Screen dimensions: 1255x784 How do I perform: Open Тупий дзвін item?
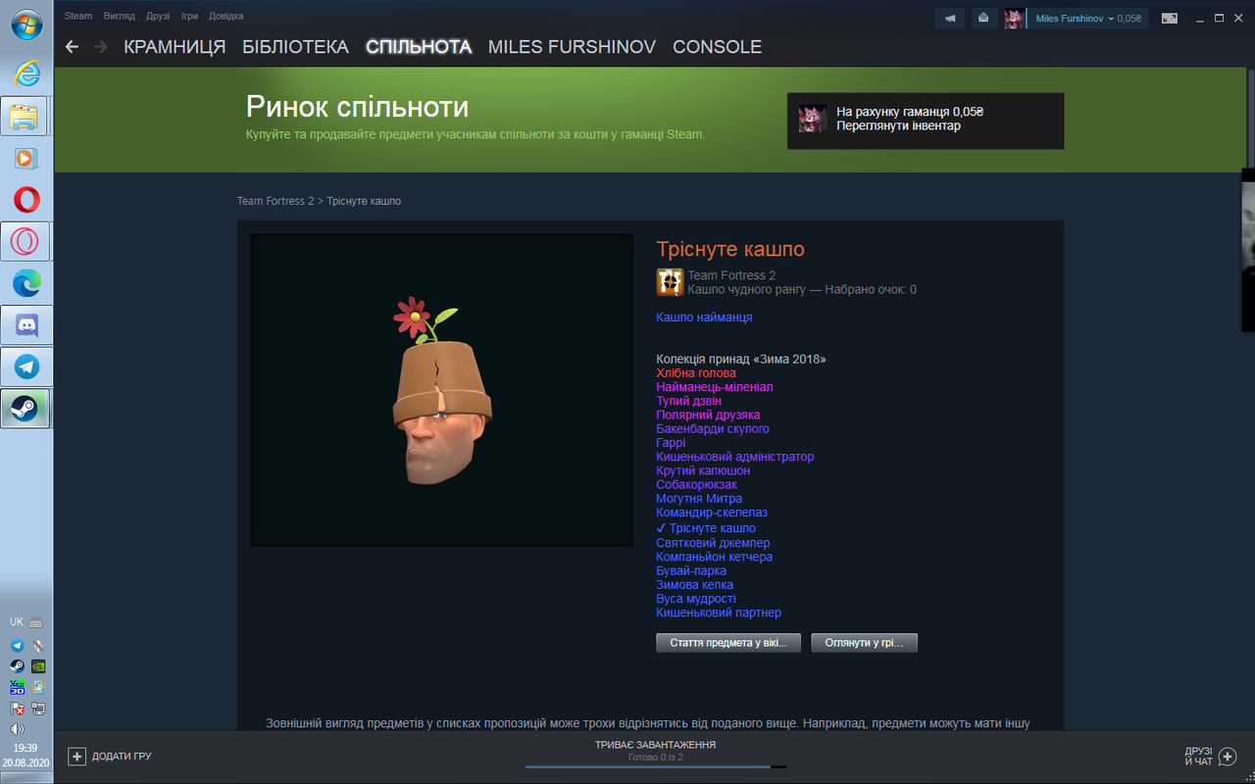click(688, 401)
